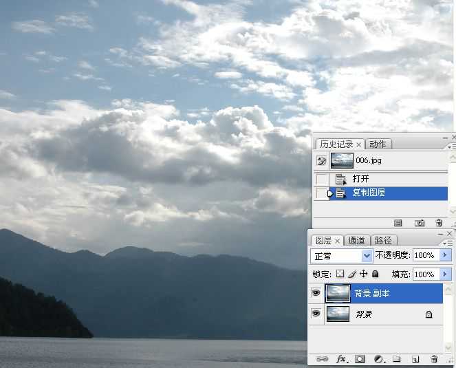
Task: Add a layer mask using the mask icon
Action: 360,359
